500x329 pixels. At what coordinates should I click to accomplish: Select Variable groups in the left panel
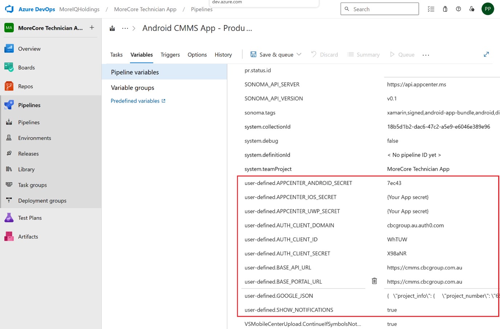133,88
